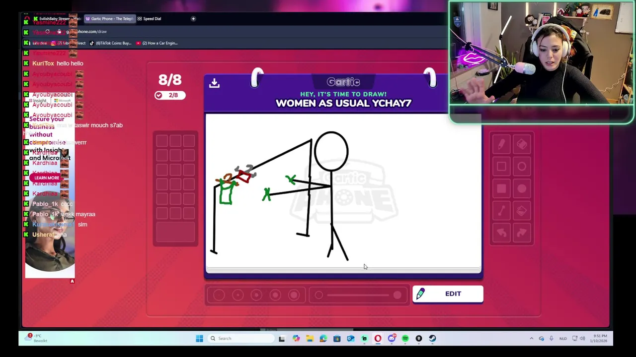This screenshot has height=357, width=636.
Task: Select the middle brush size circle
Action: coord(256,296)
